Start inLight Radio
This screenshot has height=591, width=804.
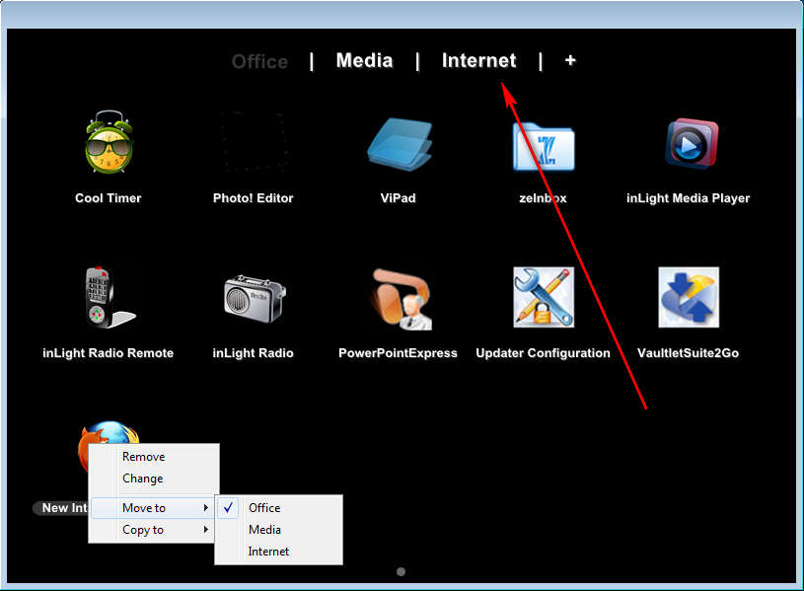click(253, 296)
